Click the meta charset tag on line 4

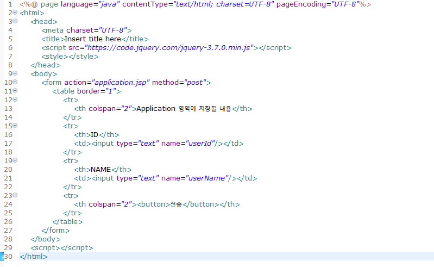[x=86, y=30]
